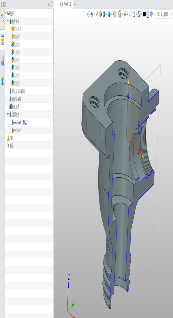This screenshot has height=318, width=173.
Task: Click the red arrow handle on section plane
Action: [x=139, y=153]
